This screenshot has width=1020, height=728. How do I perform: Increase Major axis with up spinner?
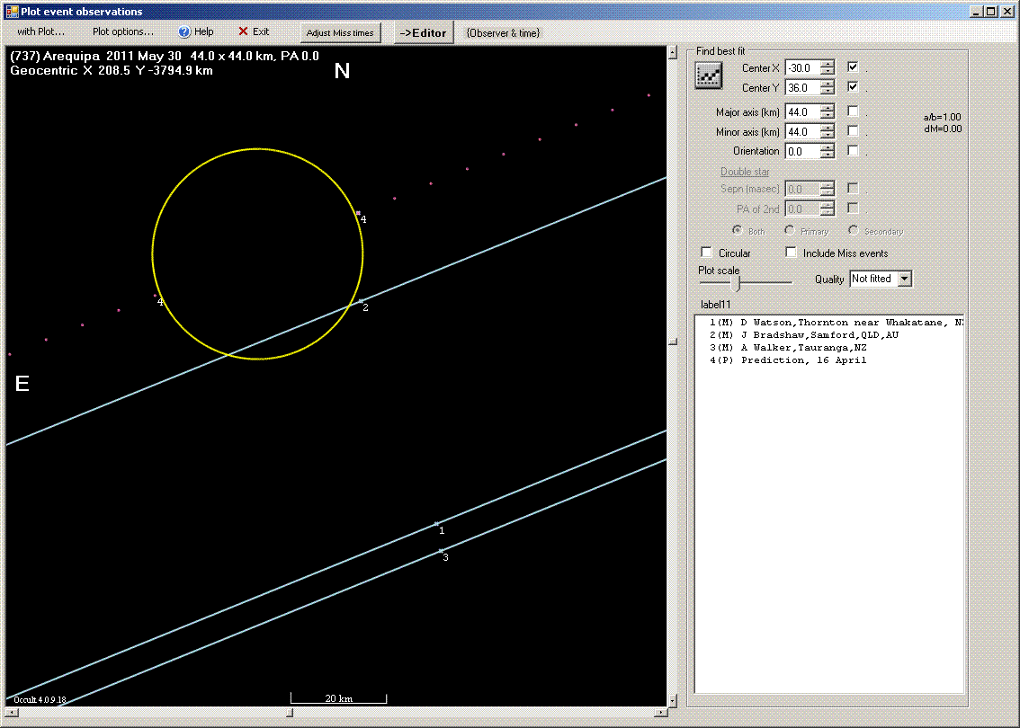click(828, 108)
